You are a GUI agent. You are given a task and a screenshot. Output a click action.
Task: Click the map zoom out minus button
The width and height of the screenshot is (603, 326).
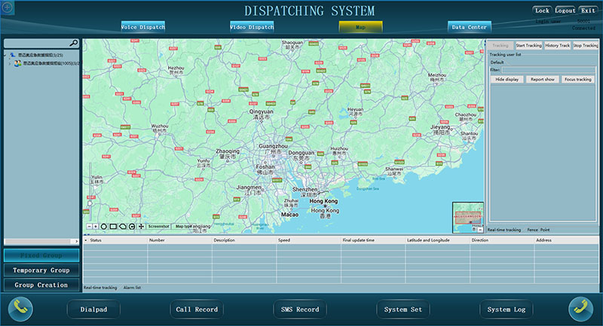89,227
